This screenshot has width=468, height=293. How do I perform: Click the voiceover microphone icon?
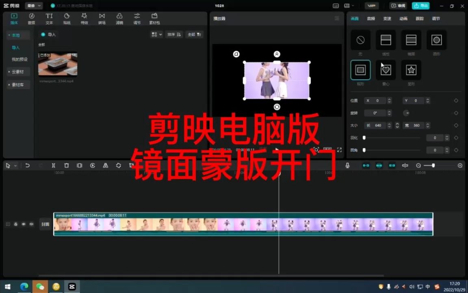pos(347,165)
